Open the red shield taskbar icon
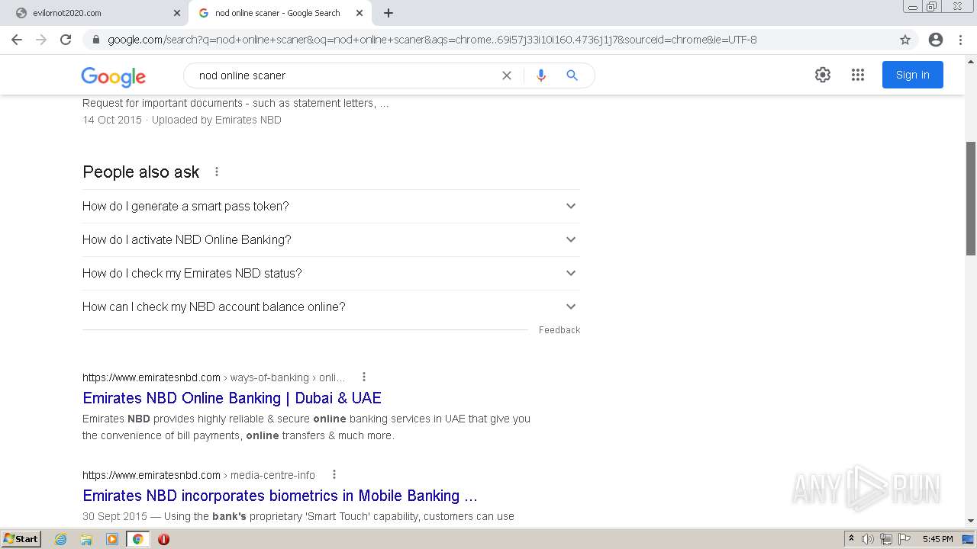 163,539
